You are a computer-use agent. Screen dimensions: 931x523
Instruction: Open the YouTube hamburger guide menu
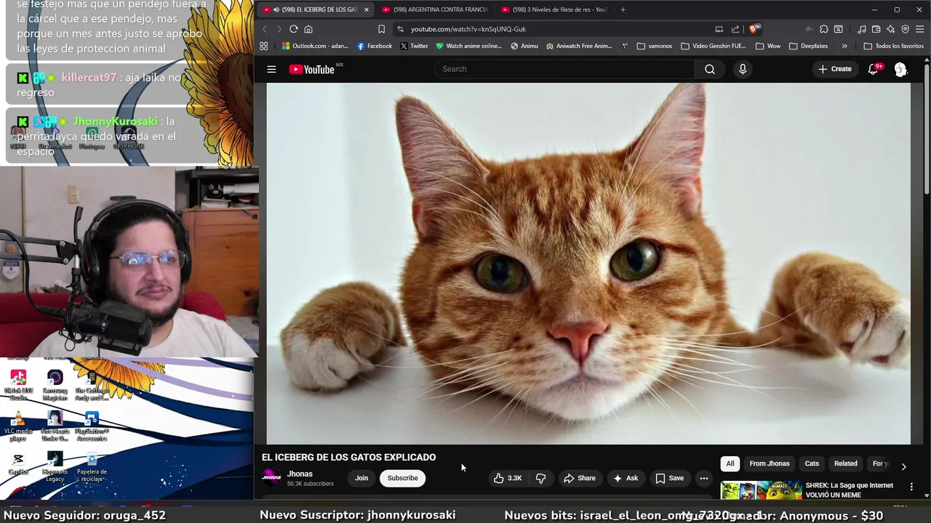(271, 69)
